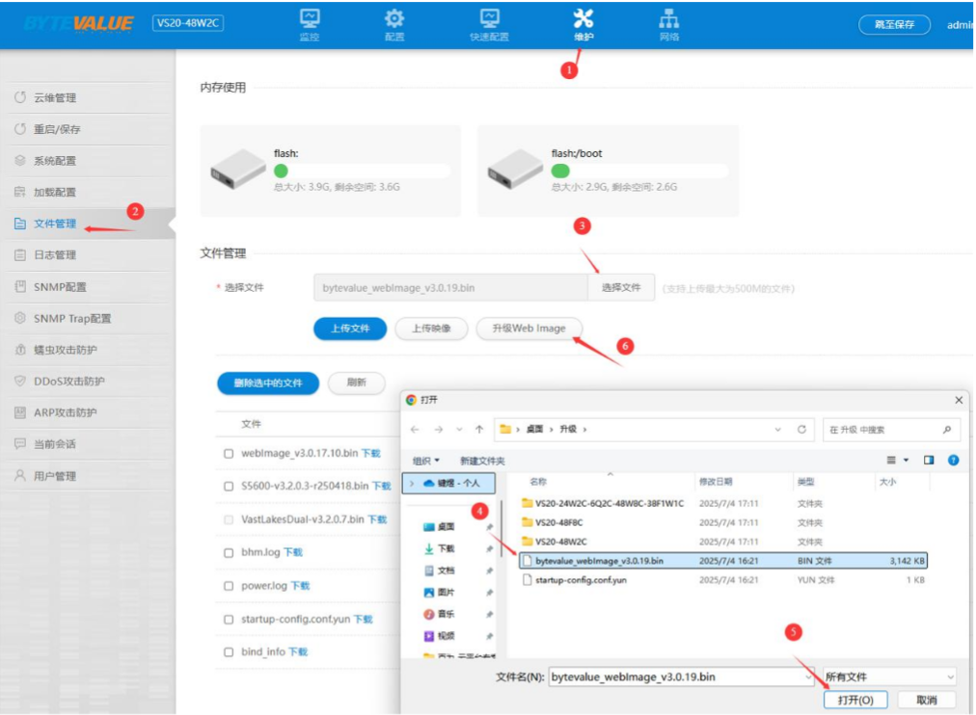Viewport: 976px width, 715px height.
Task: Expand the 组织 organize dropdown menu
Action: pyautogui.click(x=425, y=461)
